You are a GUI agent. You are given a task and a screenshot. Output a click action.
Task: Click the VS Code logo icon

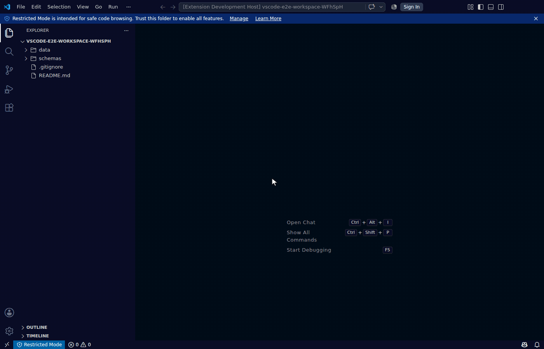tap(7, 7)
